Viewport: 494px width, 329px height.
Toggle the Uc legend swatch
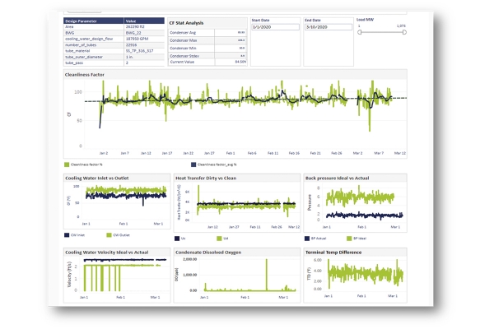pos(177,239)
